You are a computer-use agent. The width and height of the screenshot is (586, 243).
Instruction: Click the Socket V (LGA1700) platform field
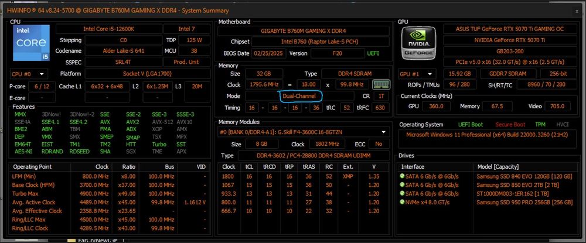pyautogui.click(x=147, y=74)
